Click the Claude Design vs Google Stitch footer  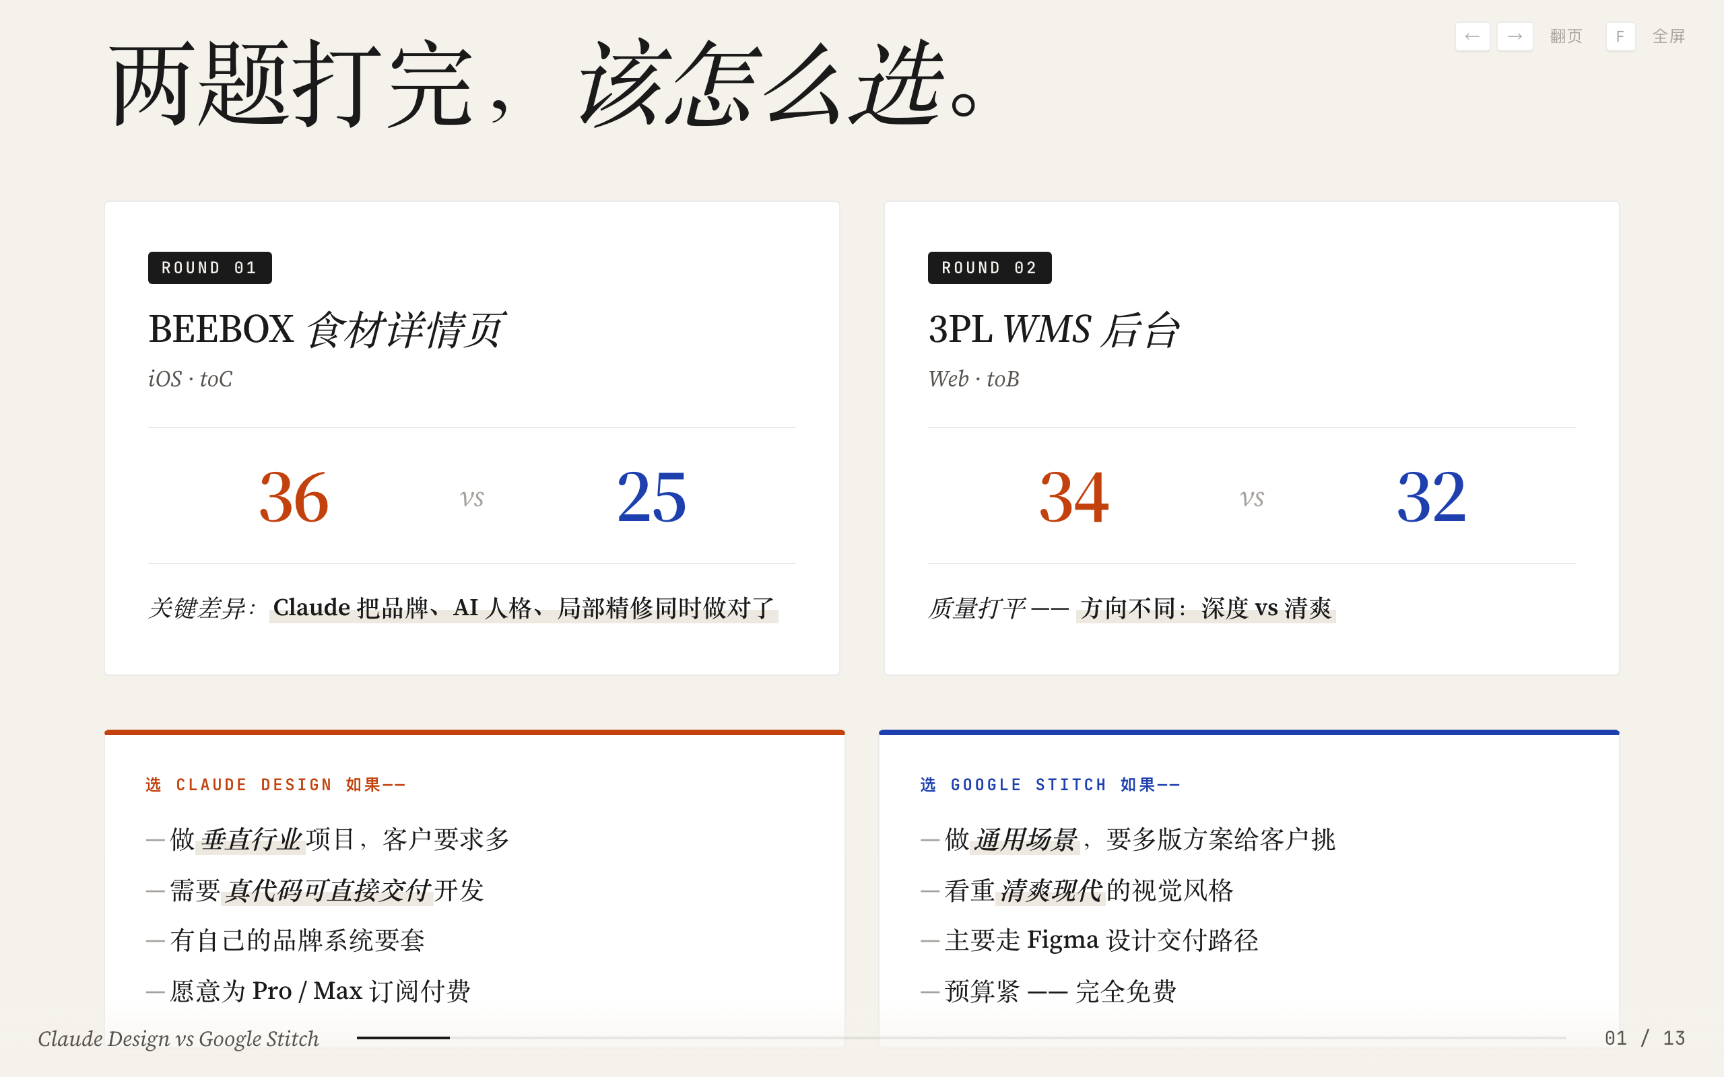178,1039
